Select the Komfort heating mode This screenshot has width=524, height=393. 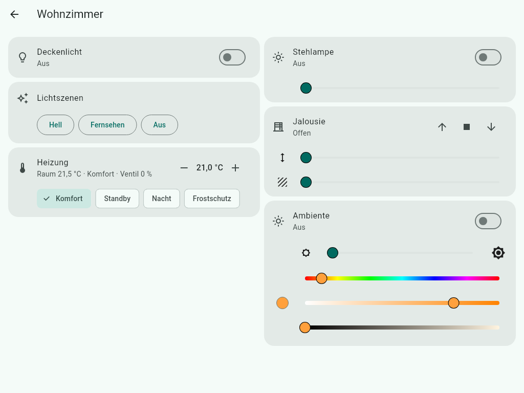tap(64, 199)
